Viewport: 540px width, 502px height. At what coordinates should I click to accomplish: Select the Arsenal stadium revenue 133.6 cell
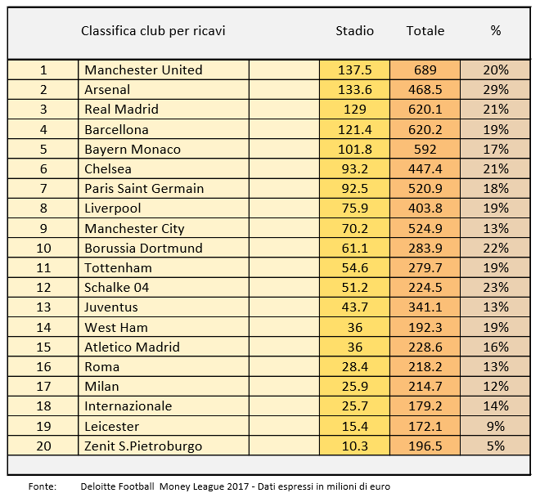(354, 90)
